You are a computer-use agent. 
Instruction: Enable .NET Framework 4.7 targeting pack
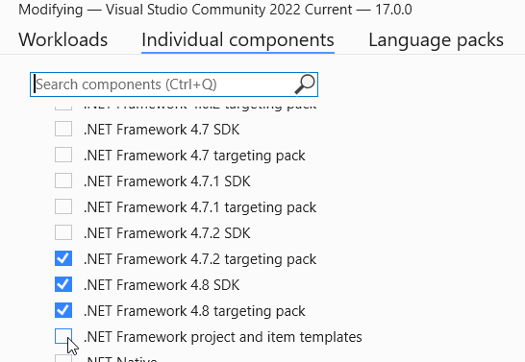click(63, 156)
